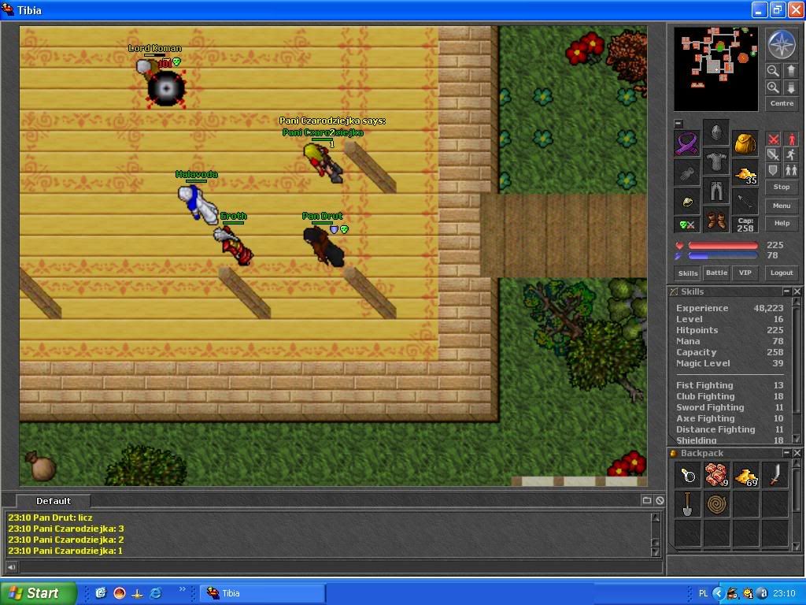Minimize the Backpack panel

click(786, 453)
